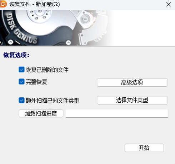Click the DiskGenius app icon in title bar
Screen dimensions: 175x164
click(4, 4)
